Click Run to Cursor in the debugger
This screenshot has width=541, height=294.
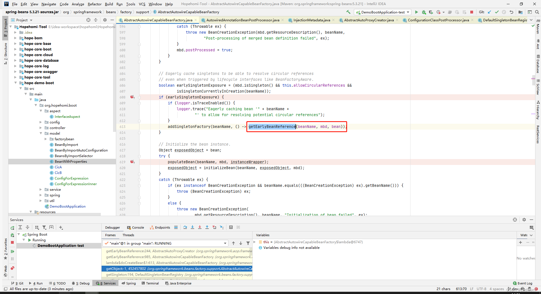pos(222,227)
